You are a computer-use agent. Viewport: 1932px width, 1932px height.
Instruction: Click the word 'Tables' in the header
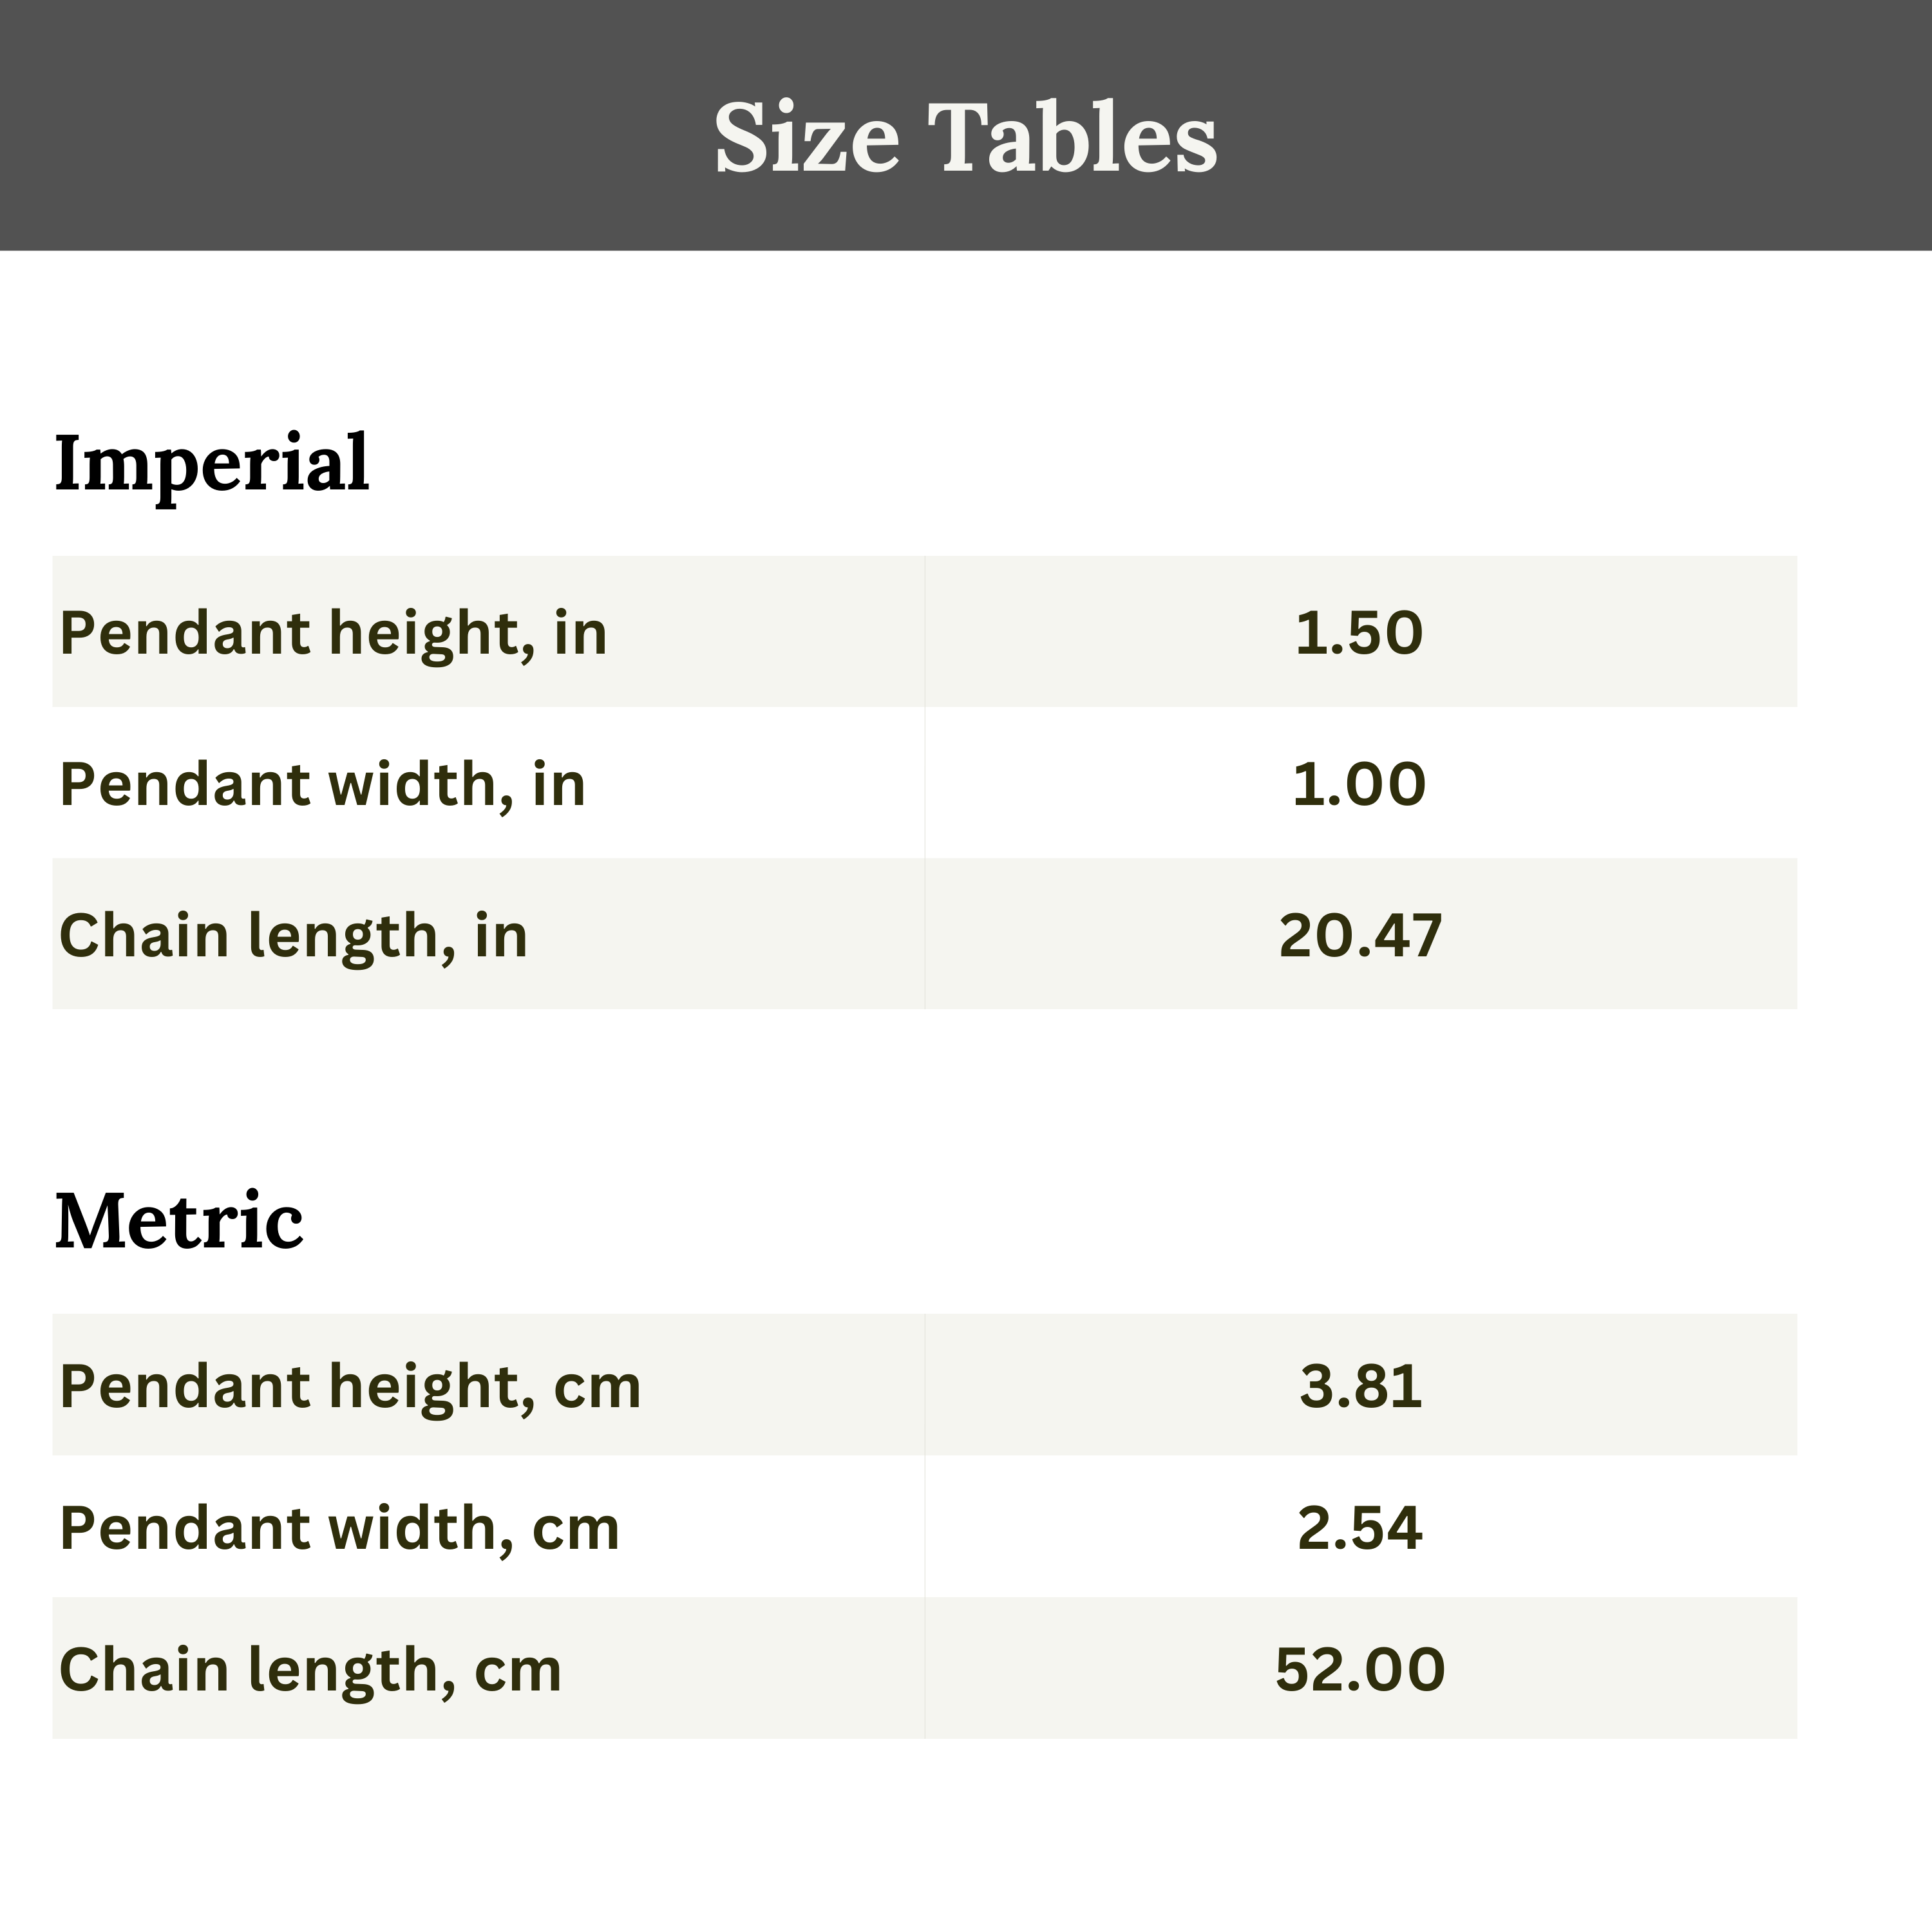(x=1072, y=137)
